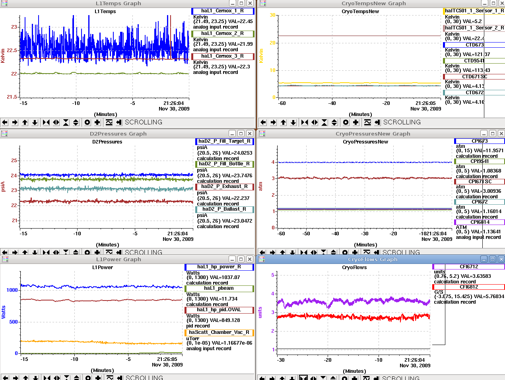Zoom in Y axis on CryoTempsNew graph
Screen dimensions: 505x380
[324, 122]
